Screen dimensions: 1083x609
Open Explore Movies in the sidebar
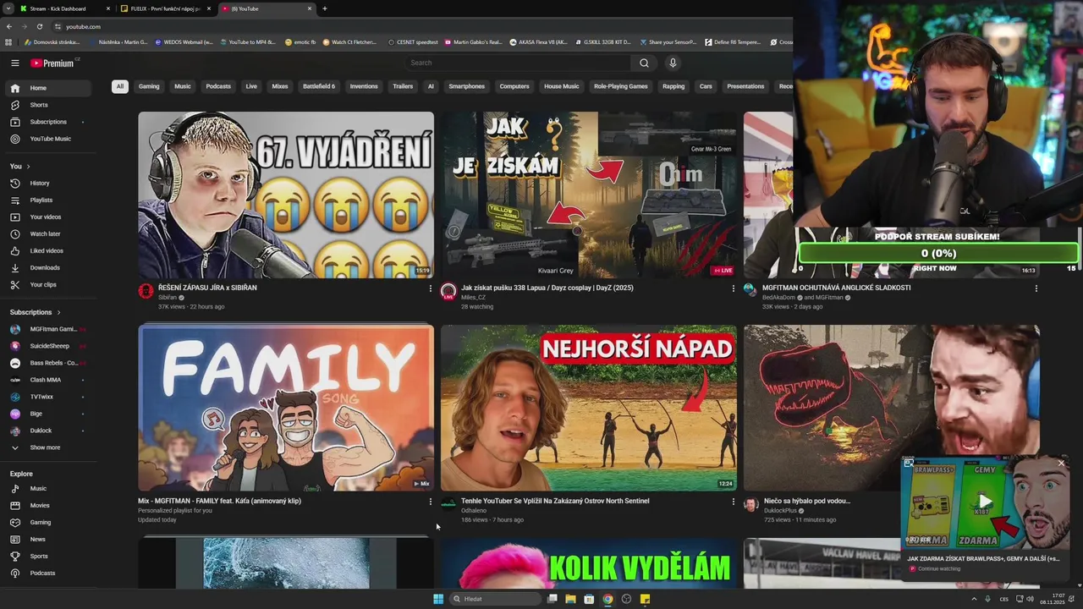[47, 505]
